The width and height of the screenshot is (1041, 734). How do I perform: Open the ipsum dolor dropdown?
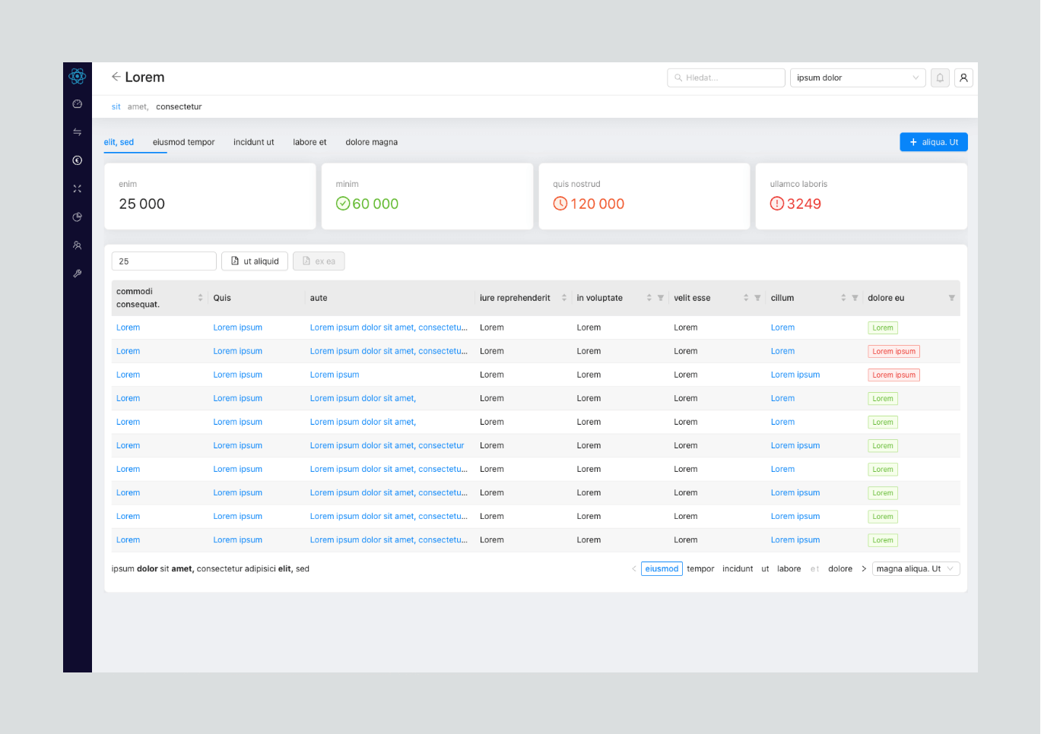[858, 78]
